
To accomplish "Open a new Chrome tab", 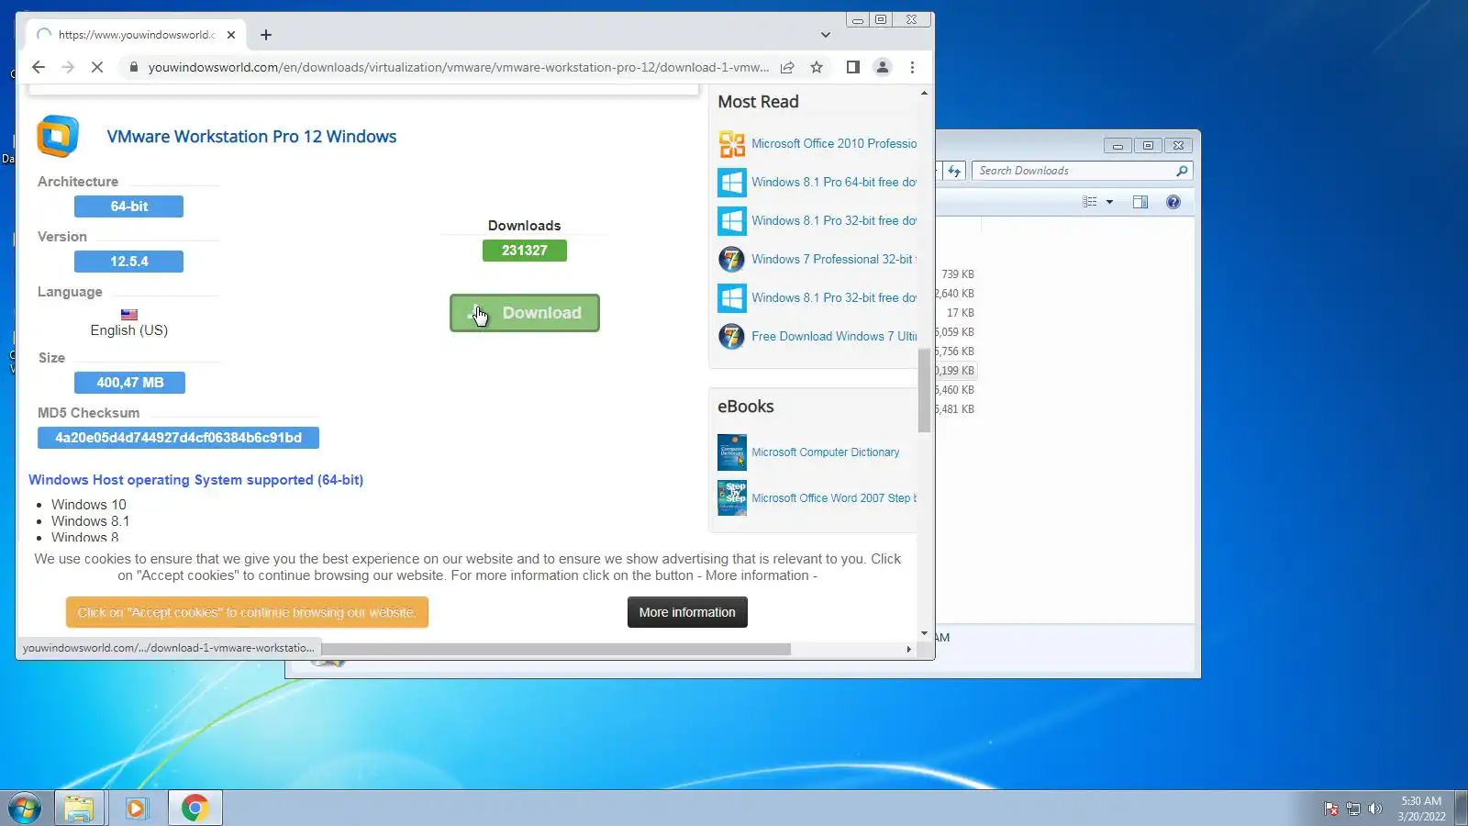I will point(266,35).
